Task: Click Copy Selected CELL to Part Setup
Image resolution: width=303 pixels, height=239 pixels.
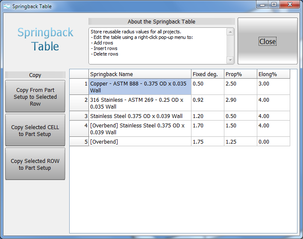Action: tap(35, 130)
